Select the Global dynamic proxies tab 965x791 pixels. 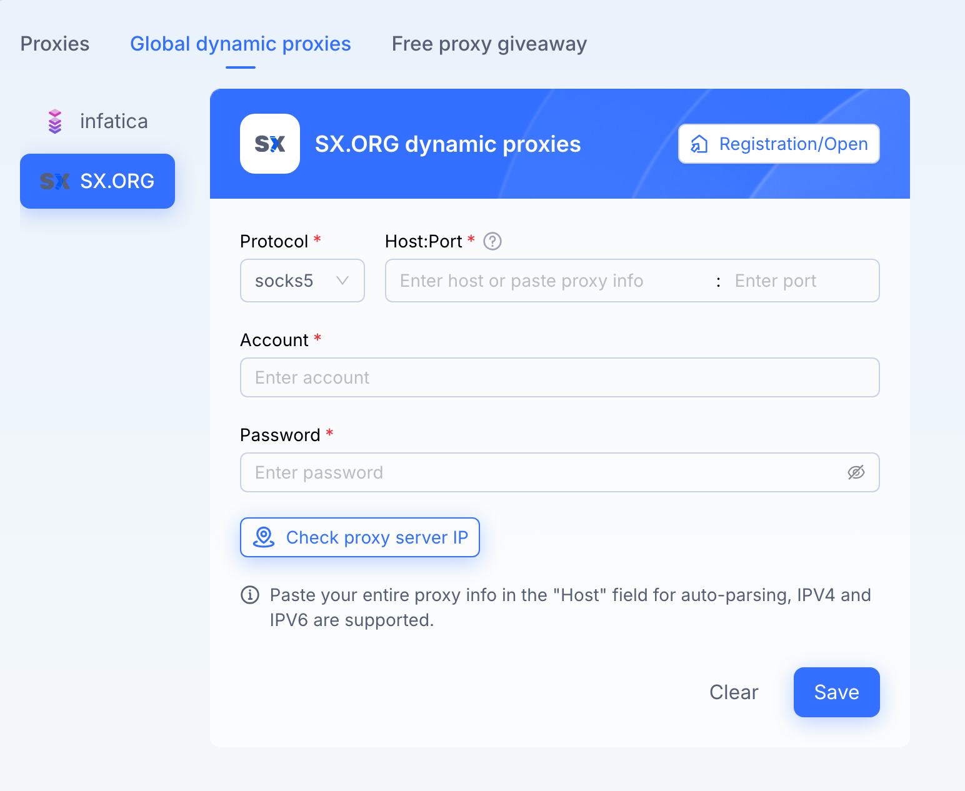coord(241,44)
